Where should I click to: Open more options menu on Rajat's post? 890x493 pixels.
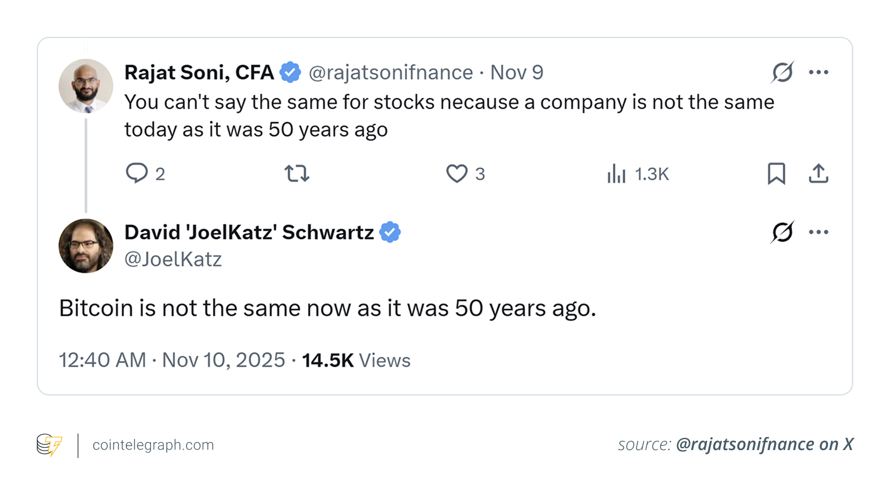coord(819,72)
